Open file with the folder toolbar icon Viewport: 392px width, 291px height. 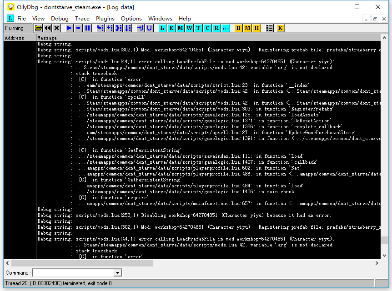pyautogui.click(x=38, y=28)
